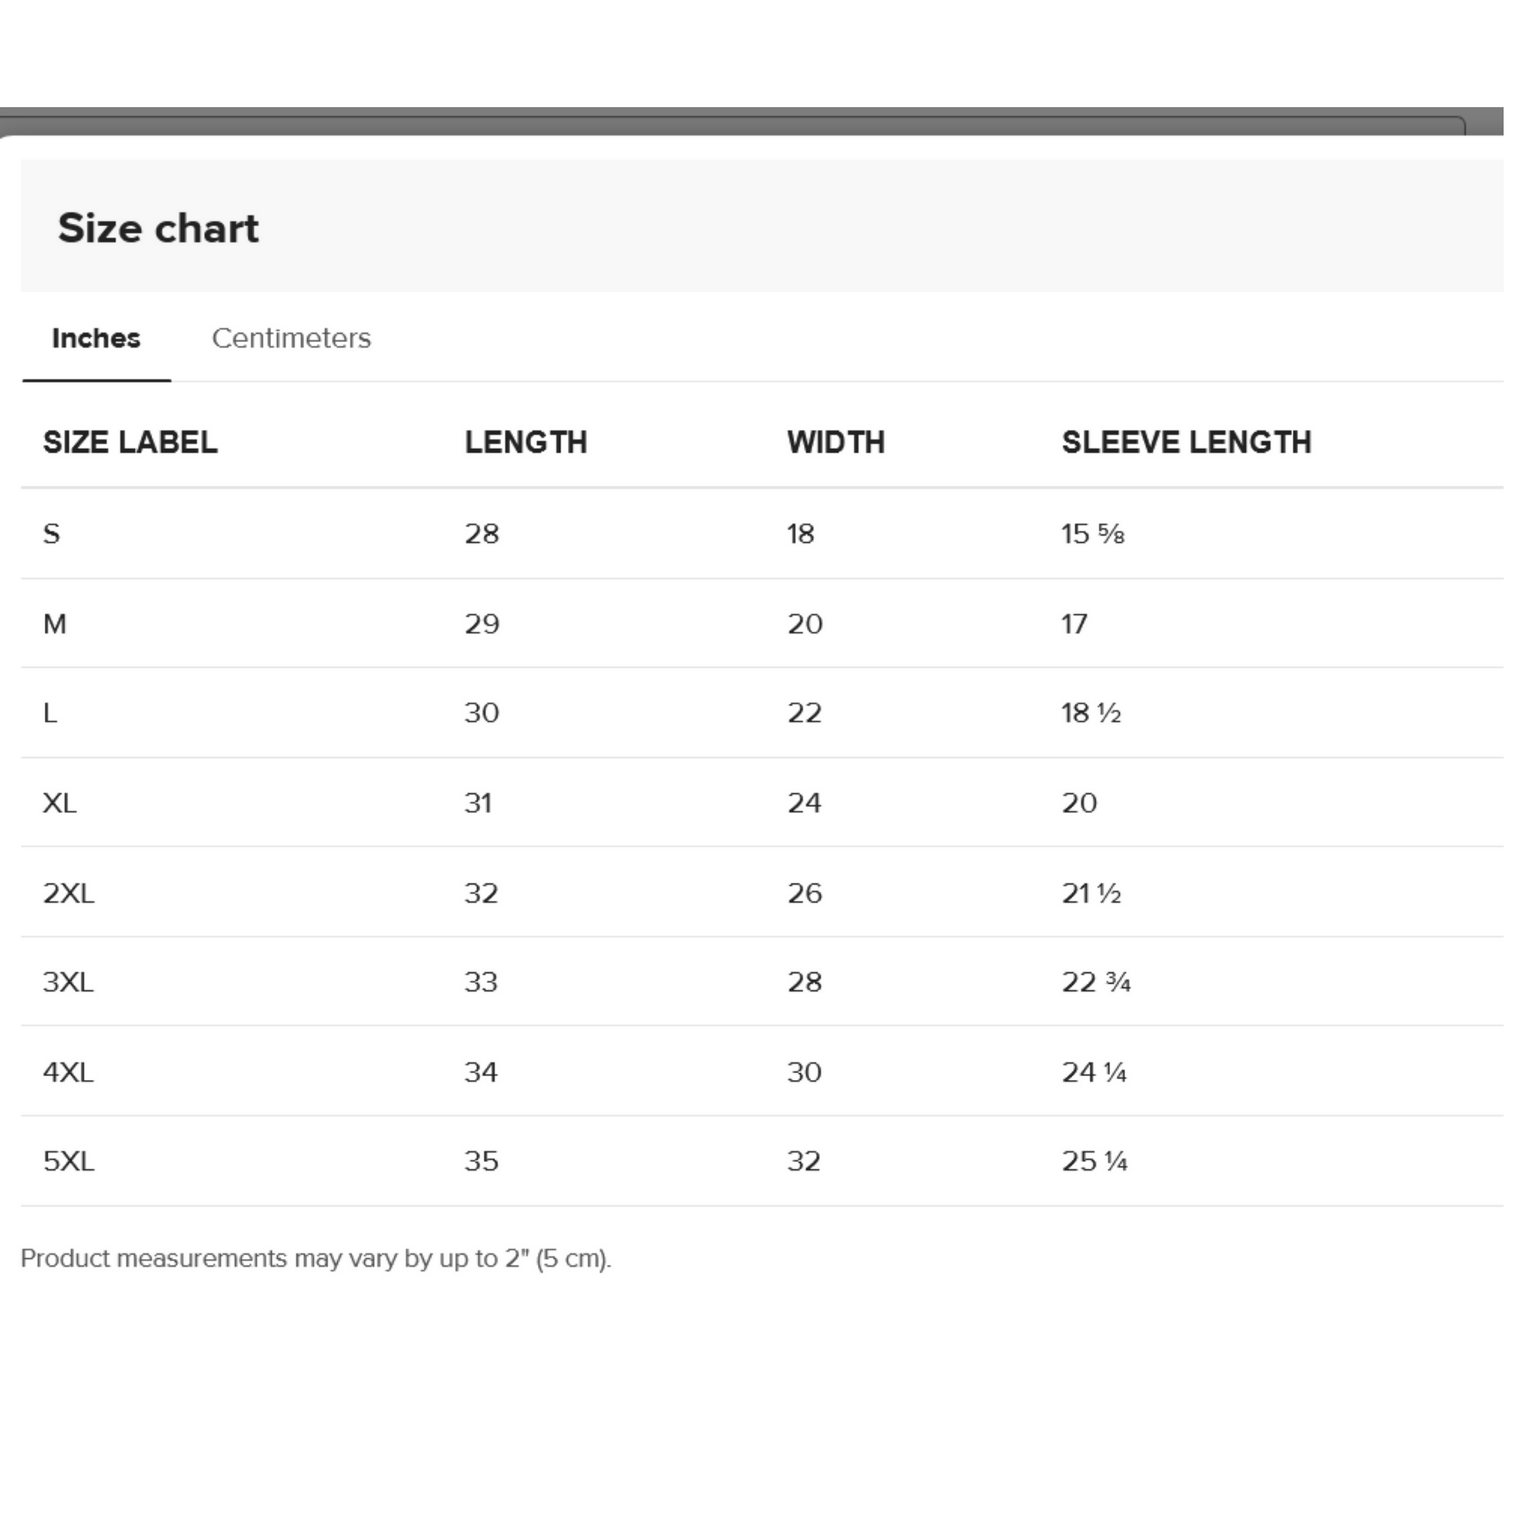Click the product measurements may vary note
The image size is (1533, 1533).
[316, 1259]
